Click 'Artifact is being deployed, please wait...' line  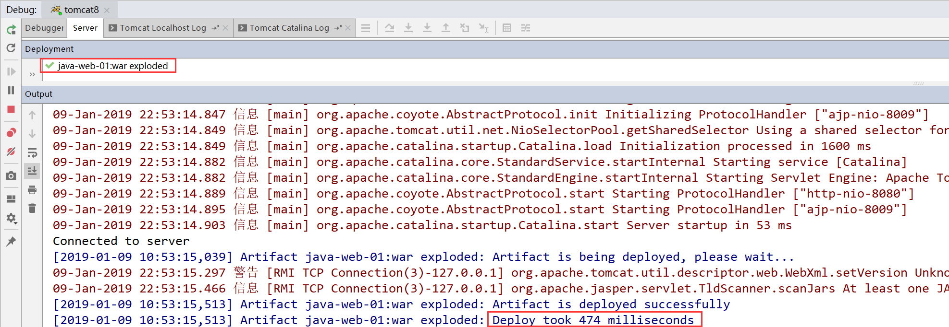pos(643,257)
